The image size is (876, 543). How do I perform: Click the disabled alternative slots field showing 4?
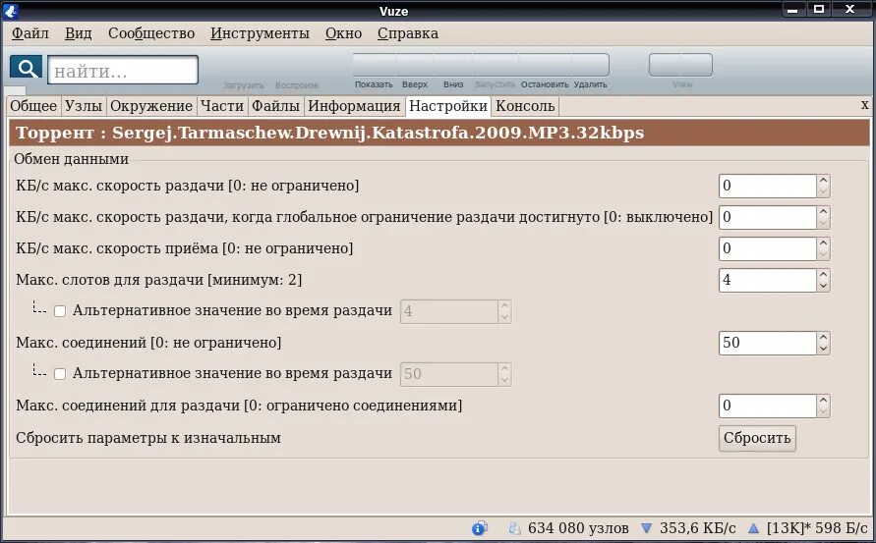click(448, 311)
